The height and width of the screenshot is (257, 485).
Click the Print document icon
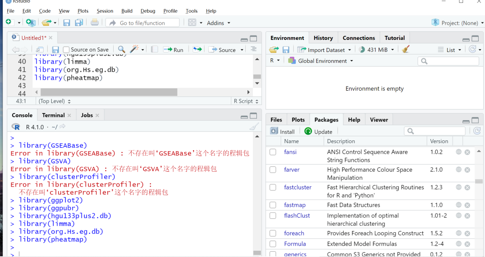[x=95, y=22]
